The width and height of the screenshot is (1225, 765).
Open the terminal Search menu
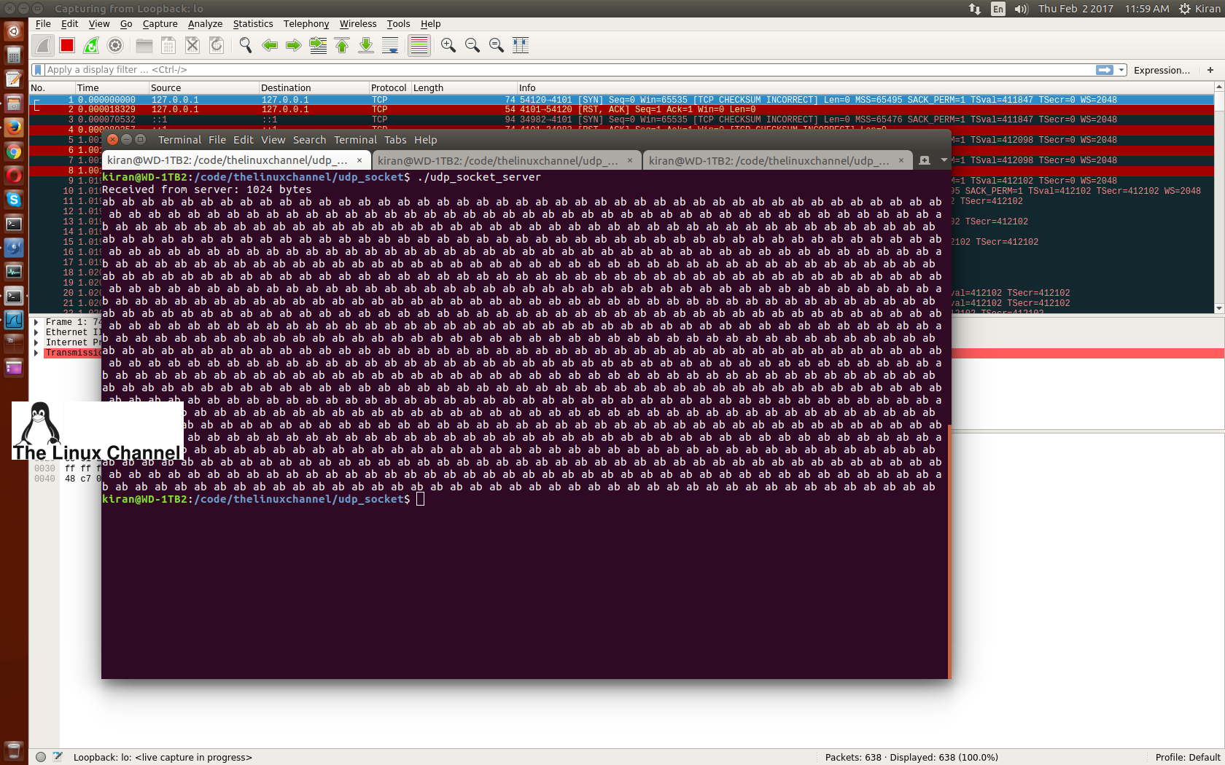309,140
